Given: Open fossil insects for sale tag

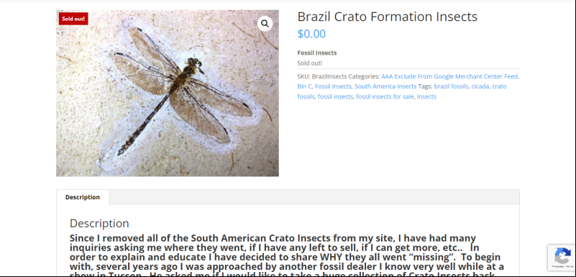Looking at the screenshot, I should pyautogui.click(x=385, y=96).
